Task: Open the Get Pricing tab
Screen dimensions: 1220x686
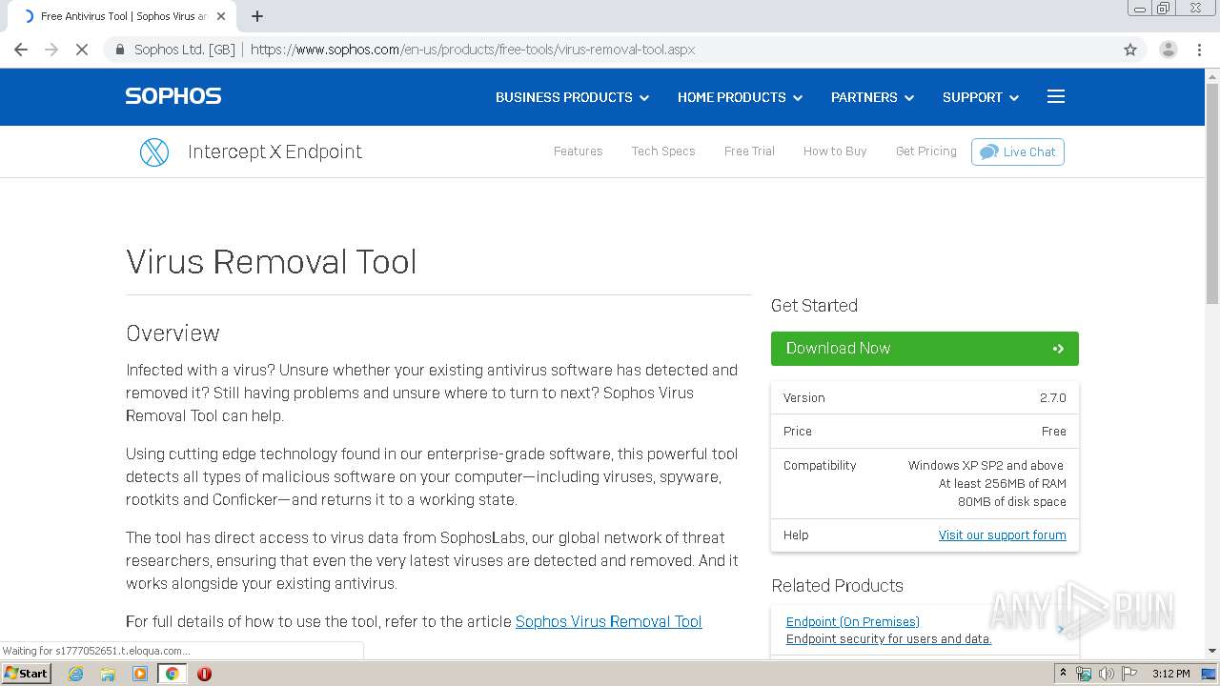Action: [926, 151]
